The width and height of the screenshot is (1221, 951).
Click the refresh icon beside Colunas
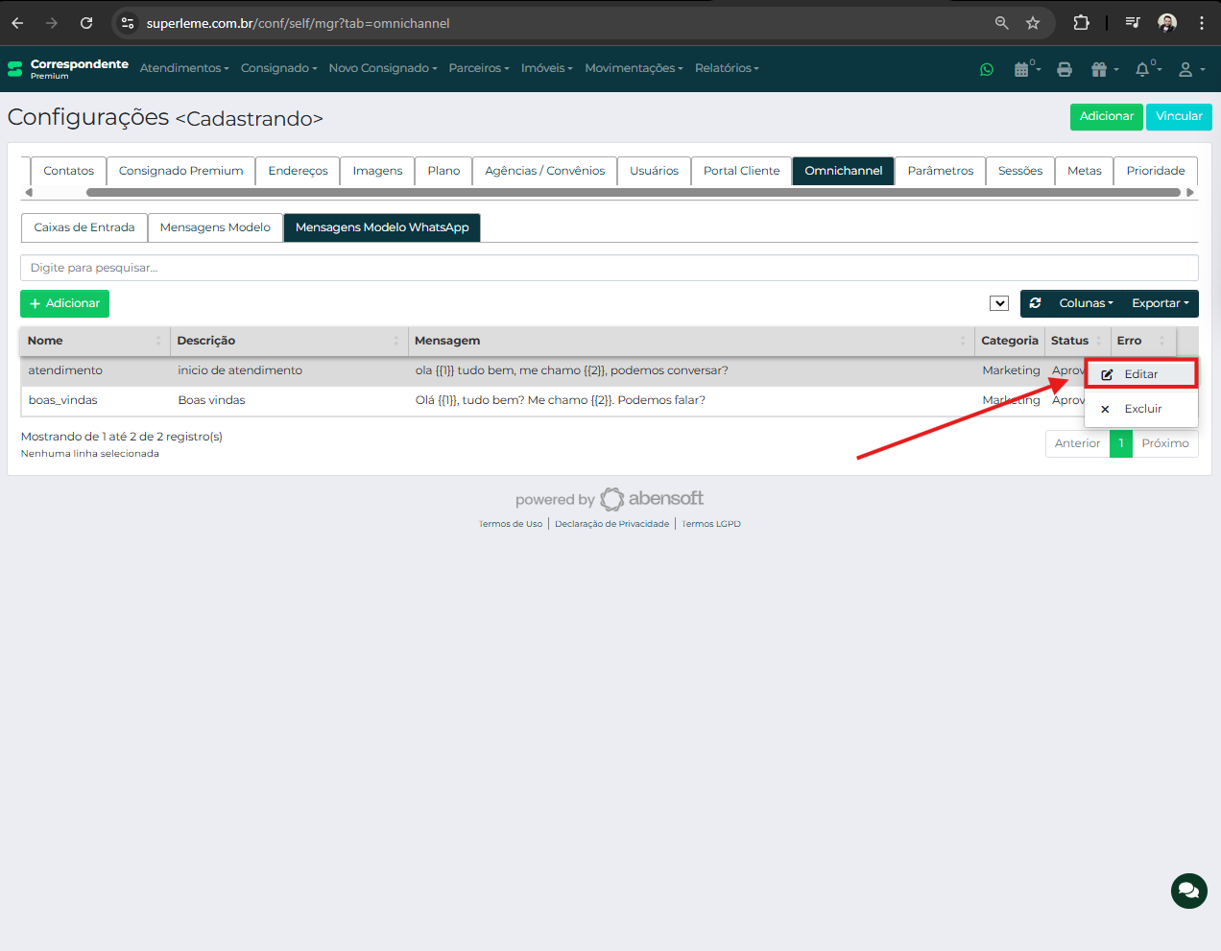click(1035, 303)
